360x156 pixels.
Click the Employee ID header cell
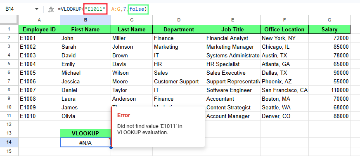click(x=39, y=29)
